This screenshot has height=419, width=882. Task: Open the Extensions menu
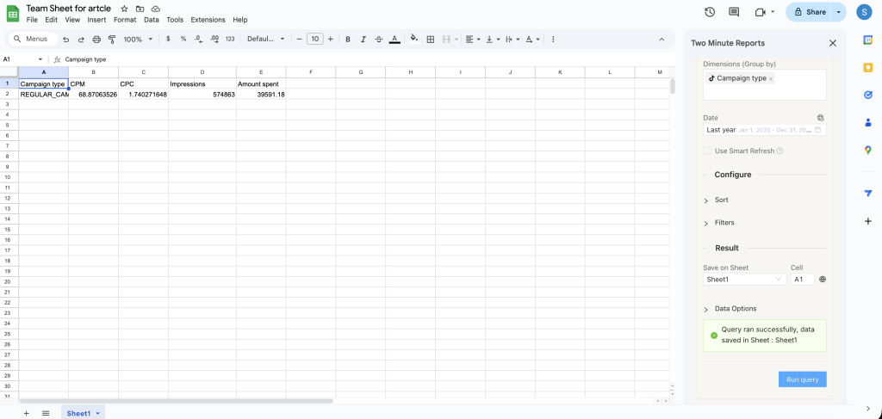click(x=208, y=20)
